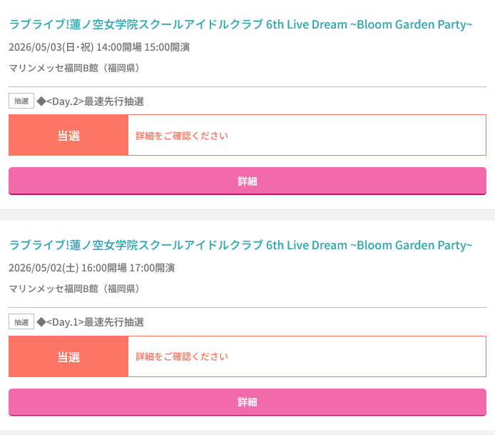Click the diamond icon before <Day.2>

[x=41, y=101]
